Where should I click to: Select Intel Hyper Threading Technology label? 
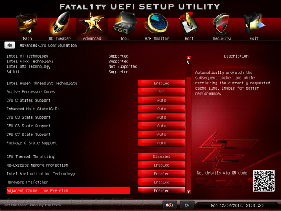pos(42,83)
